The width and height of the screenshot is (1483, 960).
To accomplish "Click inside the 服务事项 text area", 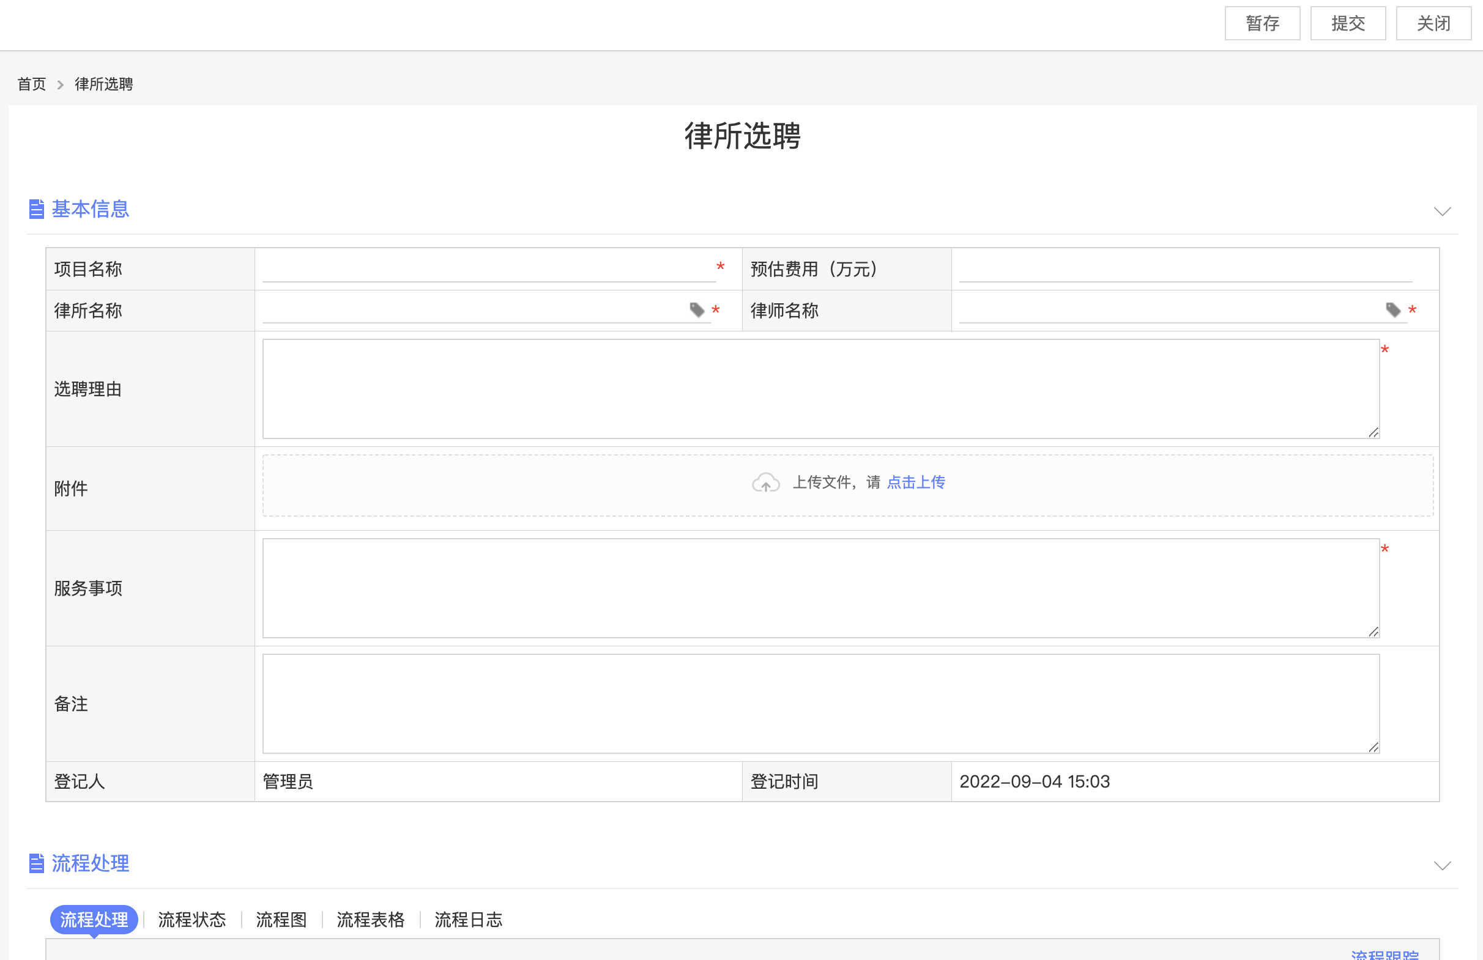I will coord(820,588).
